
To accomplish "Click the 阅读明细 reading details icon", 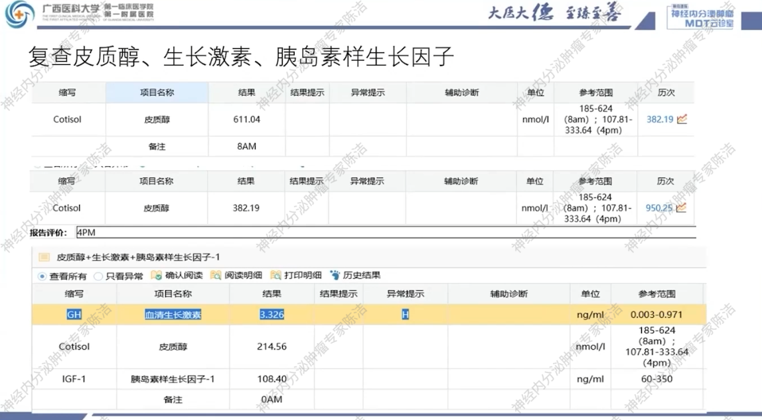I will 216,276.
